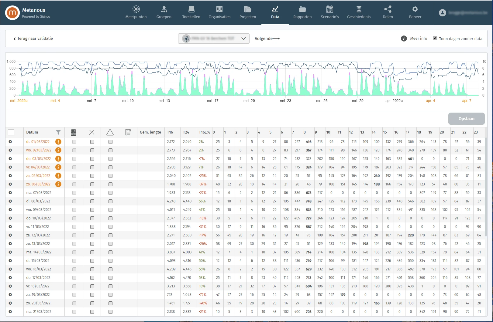
Task: Tick the select-all checkbox in table header
Action: point(11,132)
